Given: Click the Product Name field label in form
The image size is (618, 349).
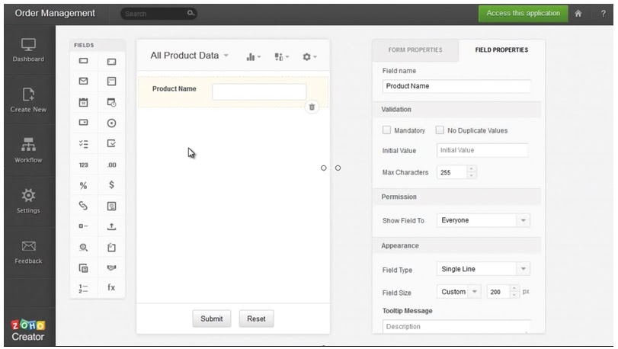Looking at the screenshot, I should pos(175,89).
